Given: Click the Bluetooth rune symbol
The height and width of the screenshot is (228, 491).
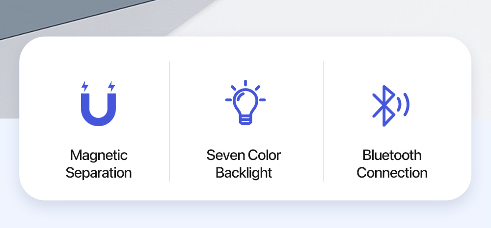Looking at the screenshot, I should click(x=383, y=106).
